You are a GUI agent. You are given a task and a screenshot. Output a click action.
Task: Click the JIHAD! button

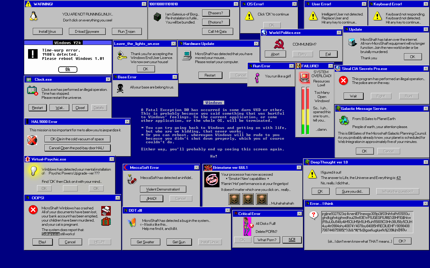(151, 199)
